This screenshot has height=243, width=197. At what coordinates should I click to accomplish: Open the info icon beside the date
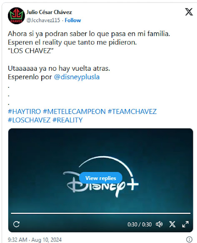(189, 239)
